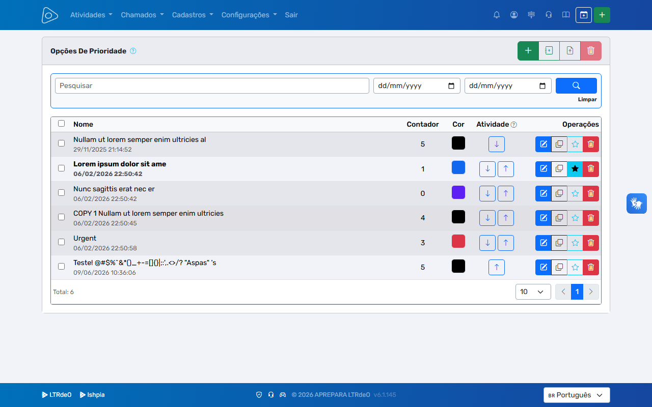652x407 pixels.
Task: Duplicate the Lorem ipsum dolor sit ame row
Action: click(x=559, y=169)
